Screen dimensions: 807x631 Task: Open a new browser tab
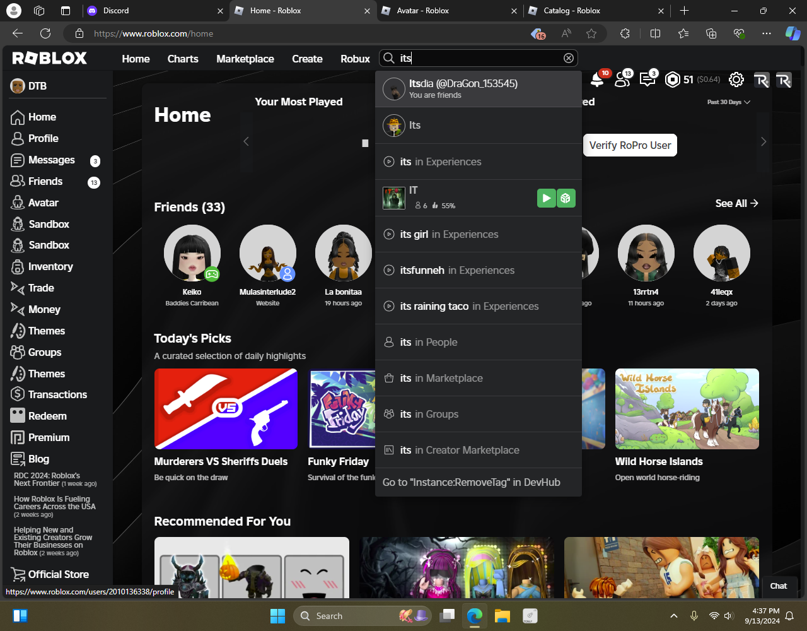point(684,11)
